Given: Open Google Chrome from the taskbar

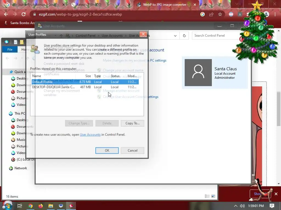Looking at the screenshot, I should pos(30,206).
